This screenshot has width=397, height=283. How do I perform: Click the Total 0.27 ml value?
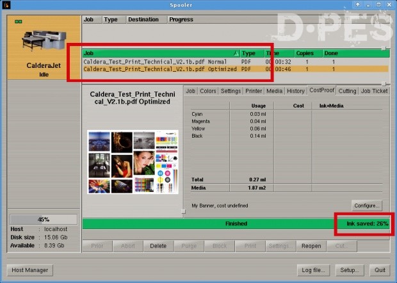(x=257, y=179)
